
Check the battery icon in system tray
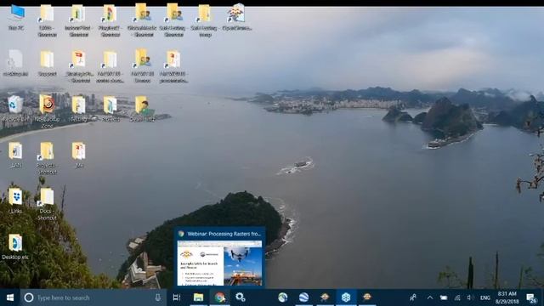coord(444,297)
